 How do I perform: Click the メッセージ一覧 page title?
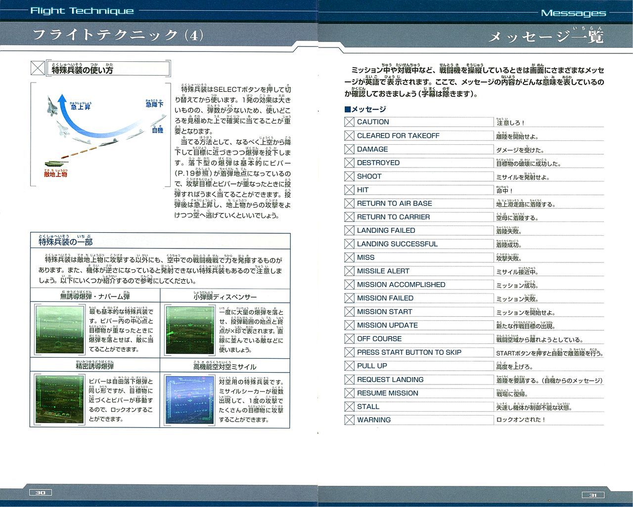546,37
